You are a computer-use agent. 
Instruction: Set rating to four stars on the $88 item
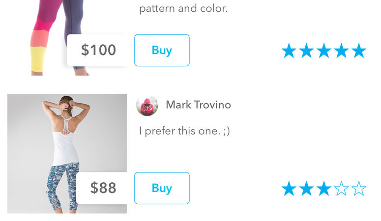tap(341, 189)
